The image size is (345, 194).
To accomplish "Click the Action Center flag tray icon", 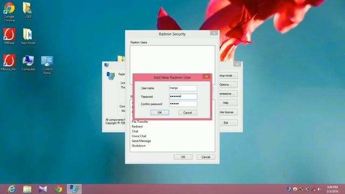I will 301,189.
